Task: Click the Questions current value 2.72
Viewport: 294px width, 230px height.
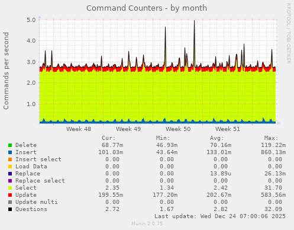Action: pyautogui.click(x=112, y=209)
